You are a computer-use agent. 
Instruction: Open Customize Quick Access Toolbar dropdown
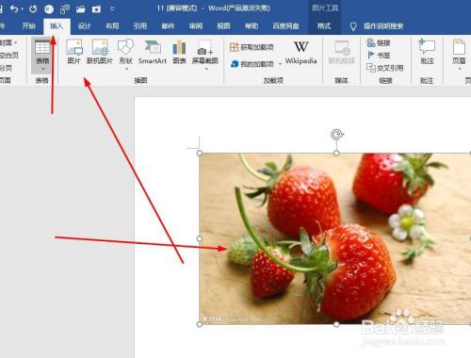click(x=112, y=8)
